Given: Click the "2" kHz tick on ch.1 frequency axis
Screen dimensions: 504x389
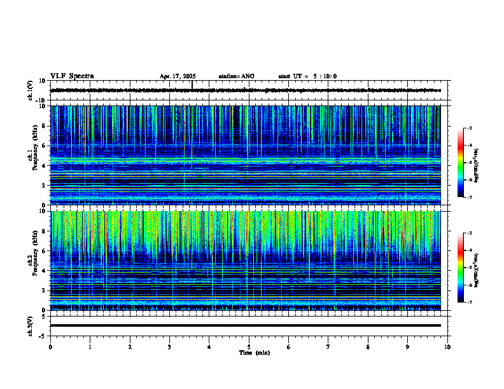Looking at the screenshot, I should tap(44, 186).
